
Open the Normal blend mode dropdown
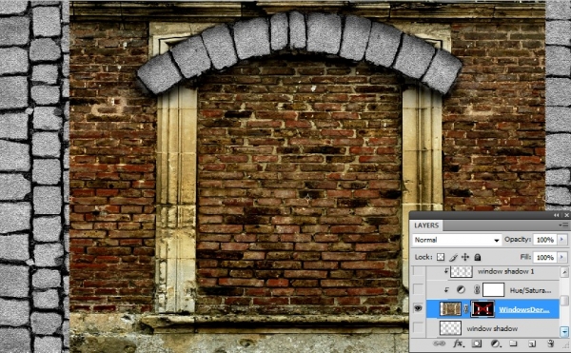tap(457, 240)
